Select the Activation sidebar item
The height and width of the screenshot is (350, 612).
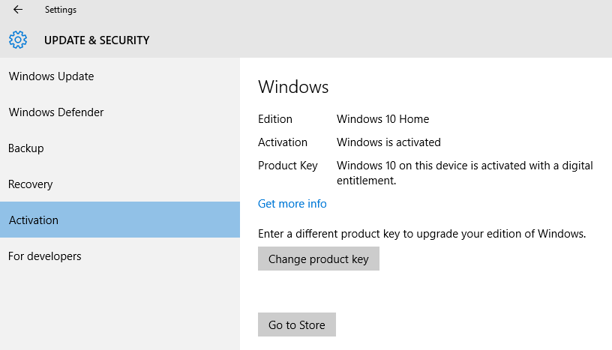click(x=120, y=220)
